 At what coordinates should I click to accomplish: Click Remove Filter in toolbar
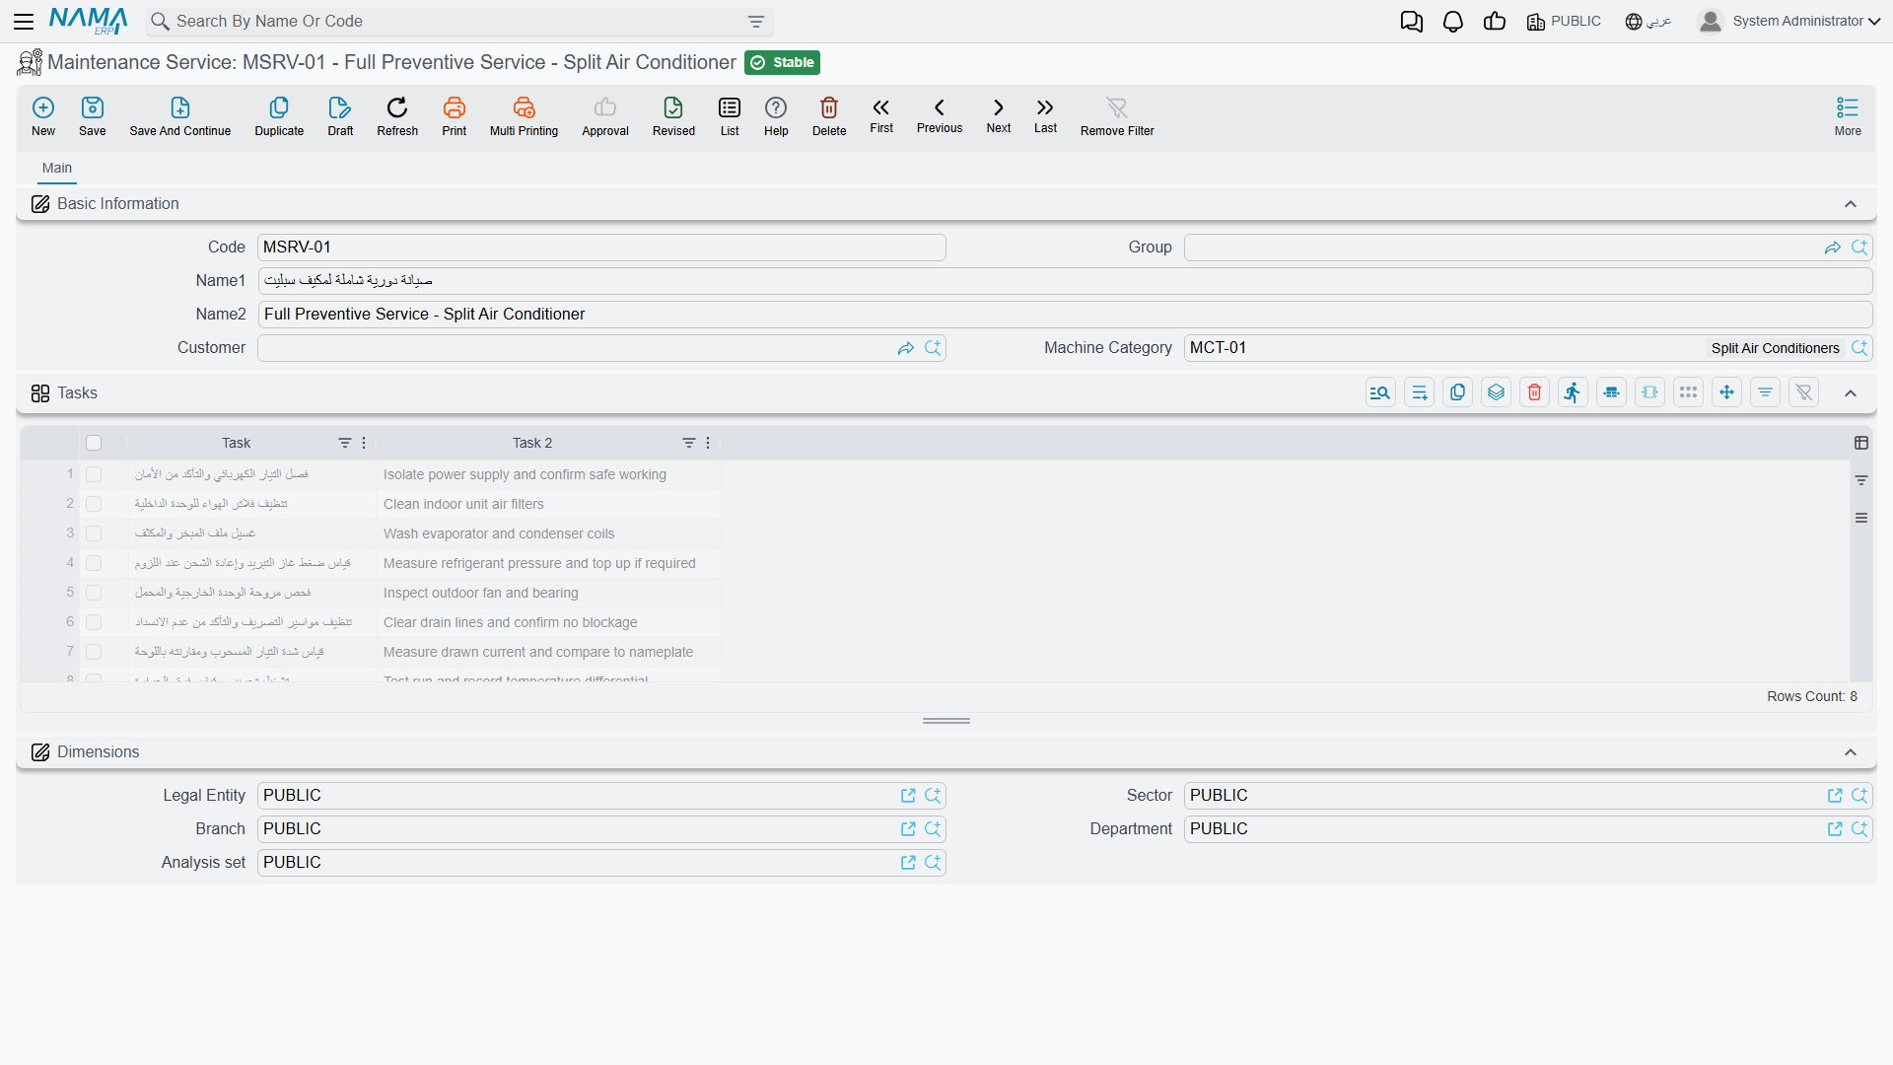click(x=1117, y=116)
